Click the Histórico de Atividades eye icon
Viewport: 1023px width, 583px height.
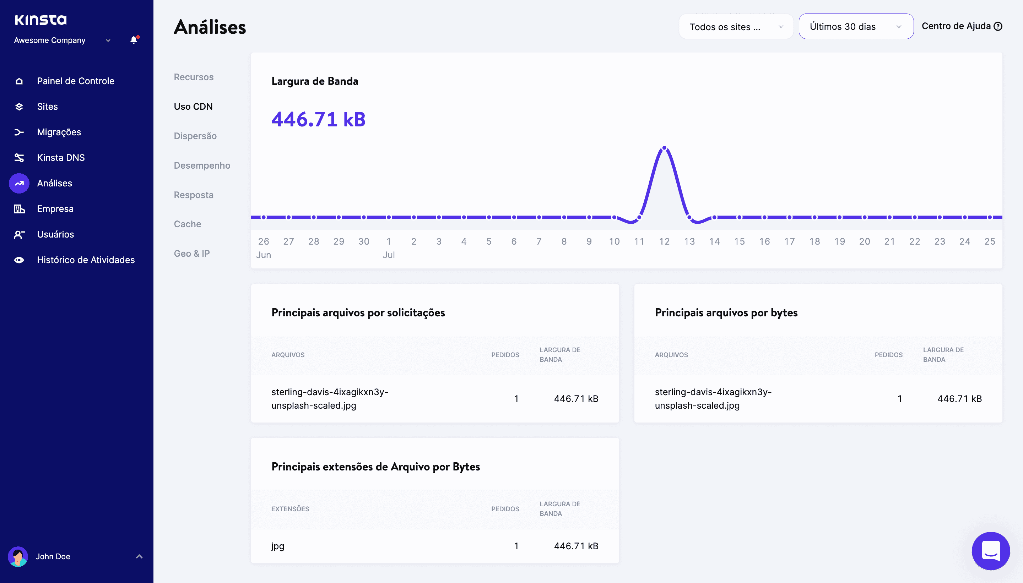19,260
